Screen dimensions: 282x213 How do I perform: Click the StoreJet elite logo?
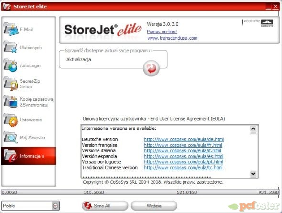[x=103, y=30]
